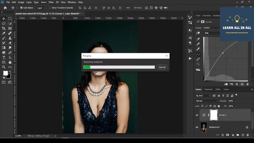Screen dimensions: 254x143
Task: Open the Actions panel play icon
Action: click(190, 58)
